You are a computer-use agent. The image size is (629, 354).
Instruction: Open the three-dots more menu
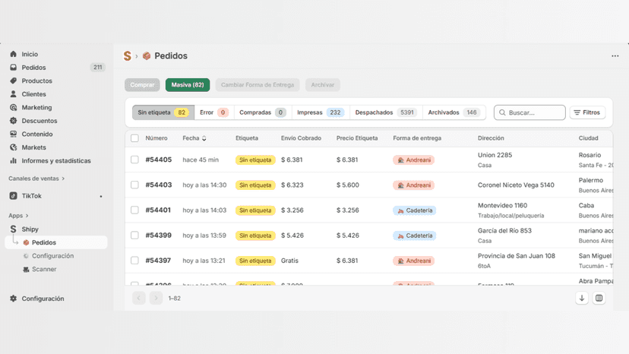click(615, 55)
